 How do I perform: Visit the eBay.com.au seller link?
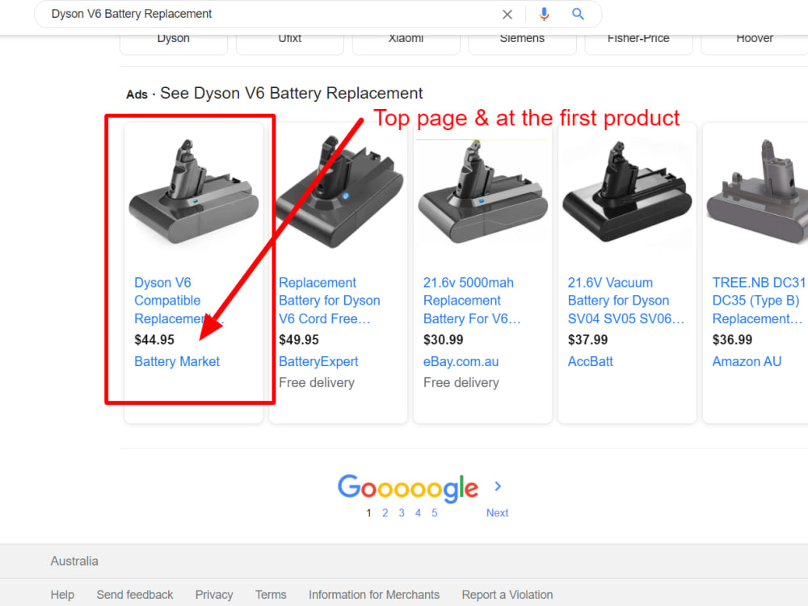(461, 362)
